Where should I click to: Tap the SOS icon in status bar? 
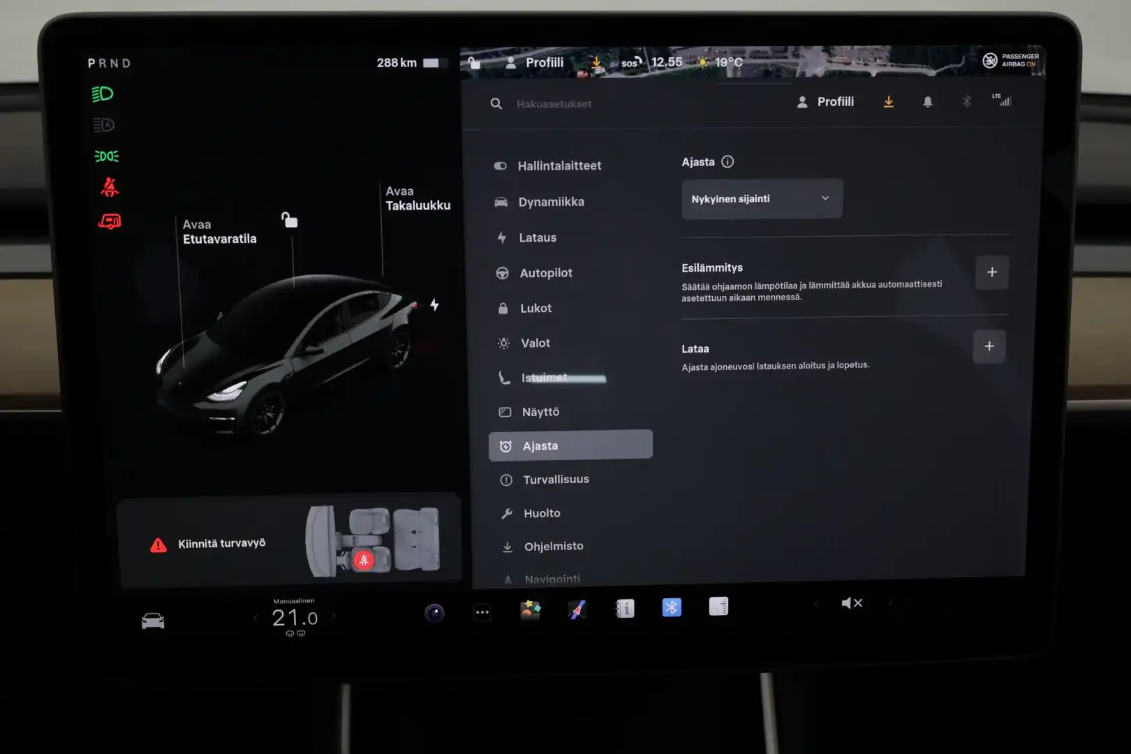[631, 63]
